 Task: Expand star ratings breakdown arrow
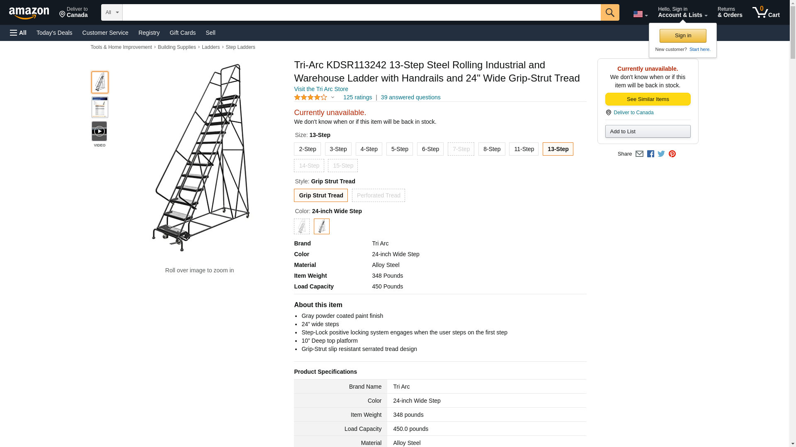pyautogui.click(x=332, y=98)
